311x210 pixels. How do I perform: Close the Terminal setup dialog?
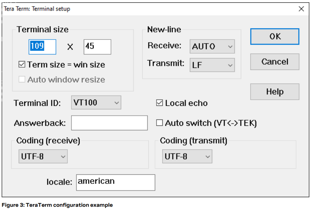click(x=301, y=9)
